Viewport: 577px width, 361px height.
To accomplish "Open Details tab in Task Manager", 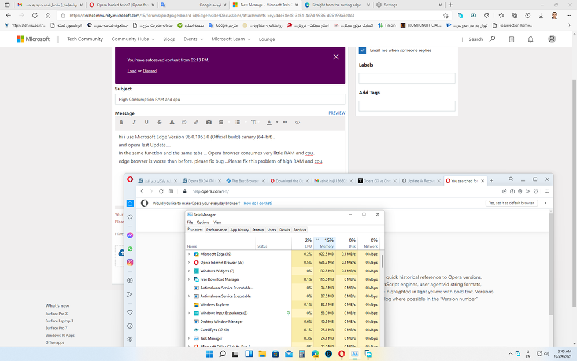I will click(x=284, y=230).
